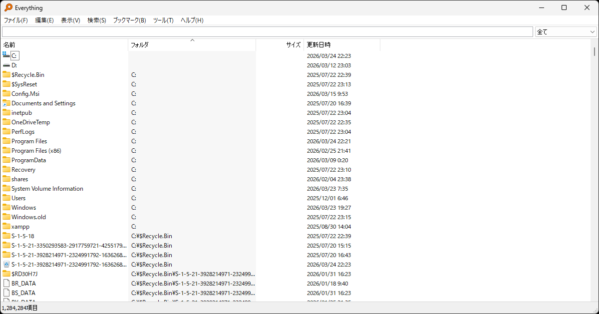The width and height of the screenshot is (599, 314).
Task: Click the BR_DATA file icon
Action: [6, 284]
